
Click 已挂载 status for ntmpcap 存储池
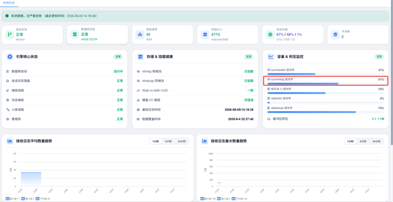[249, 81]
